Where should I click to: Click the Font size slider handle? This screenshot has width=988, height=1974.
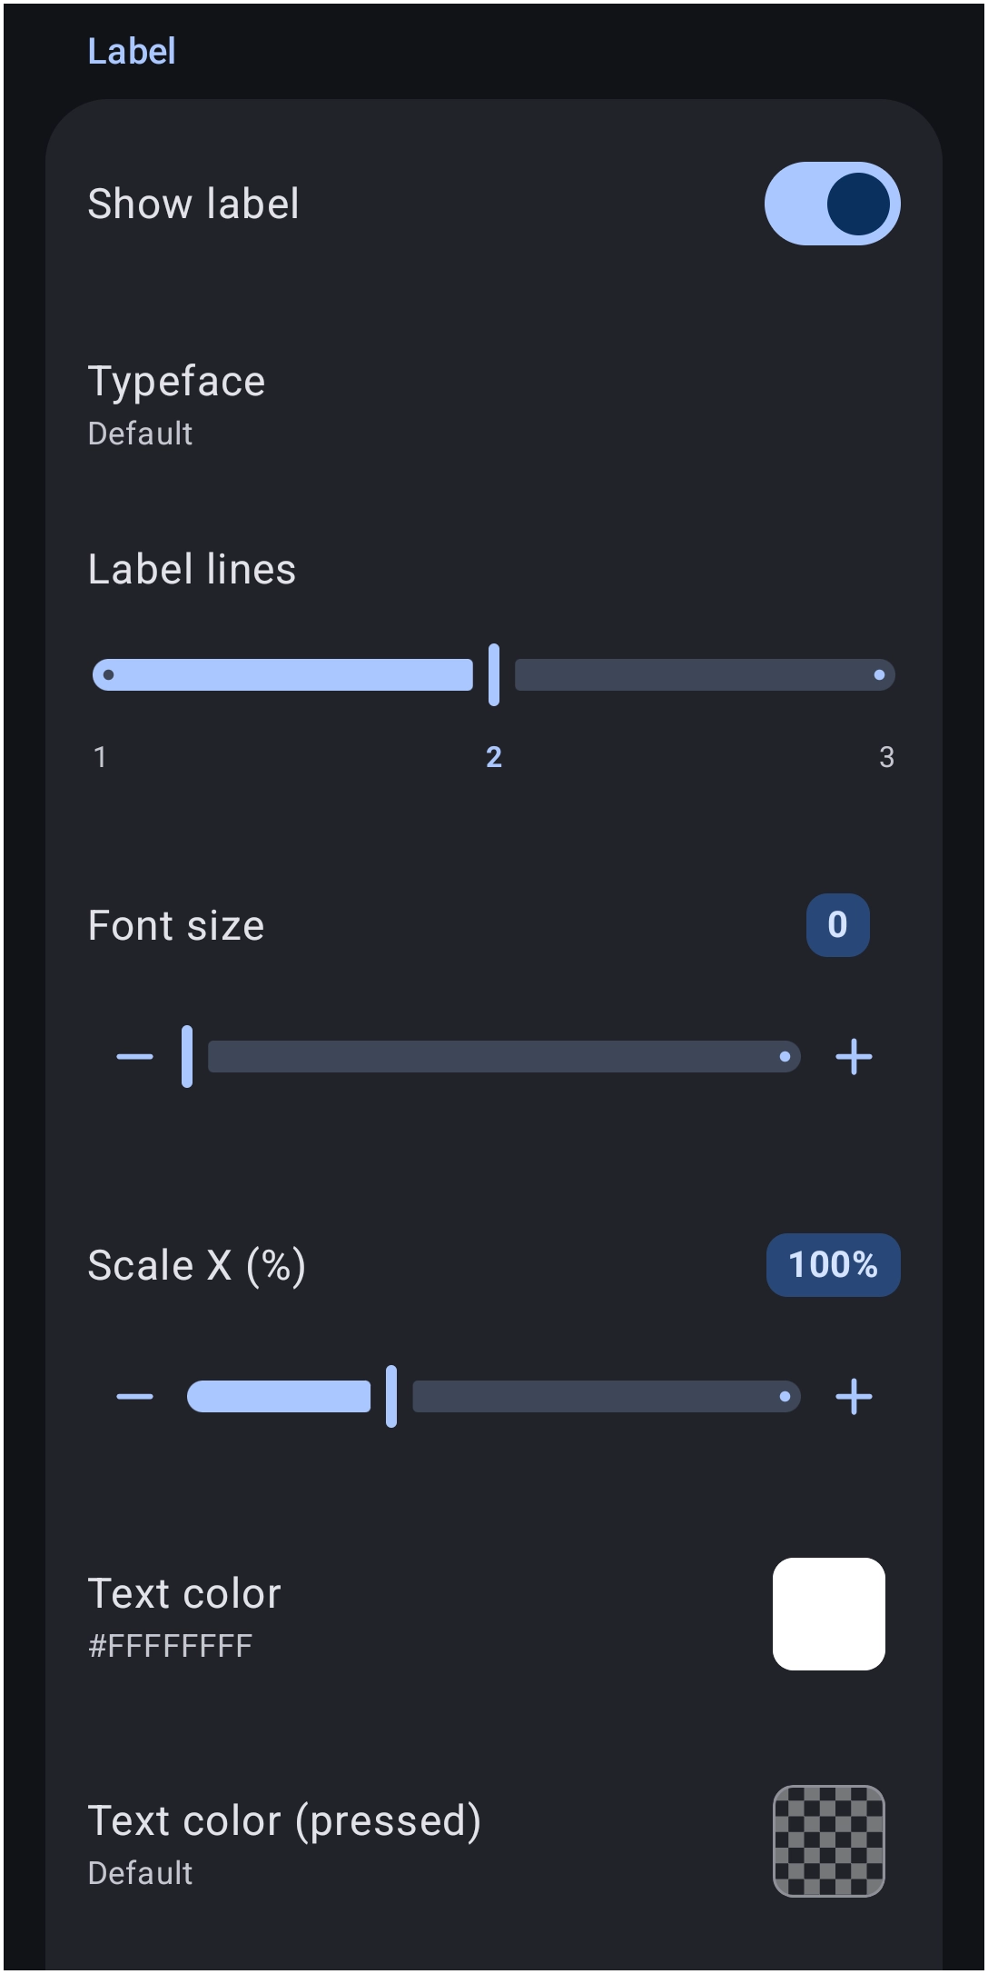[x=187, y=1056]
